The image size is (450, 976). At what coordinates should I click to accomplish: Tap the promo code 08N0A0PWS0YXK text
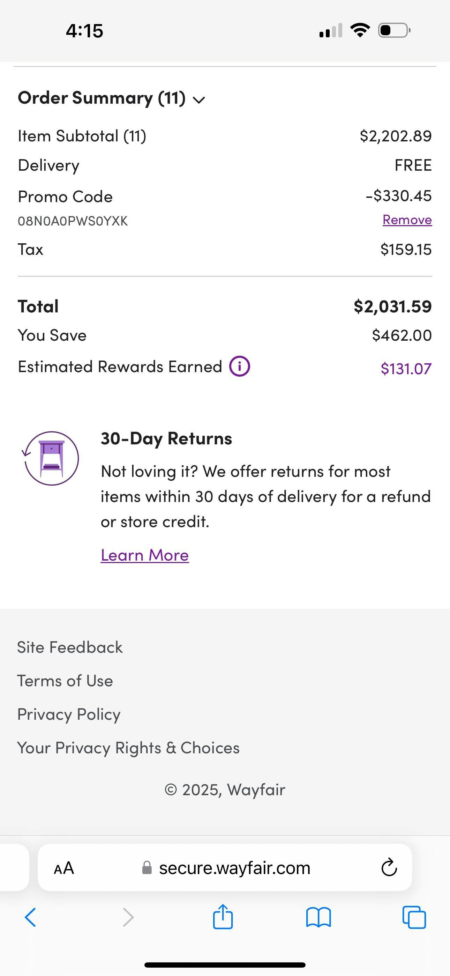[73, 221]
